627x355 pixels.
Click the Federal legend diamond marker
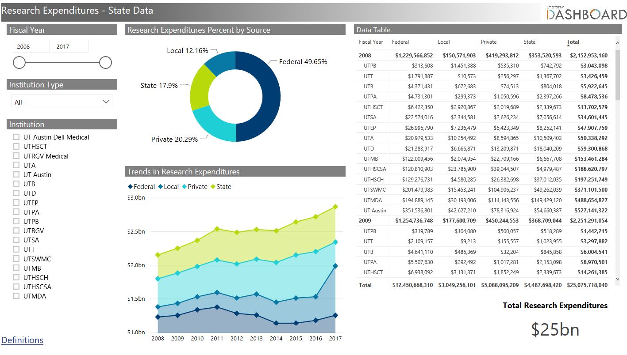pos(130,187)
